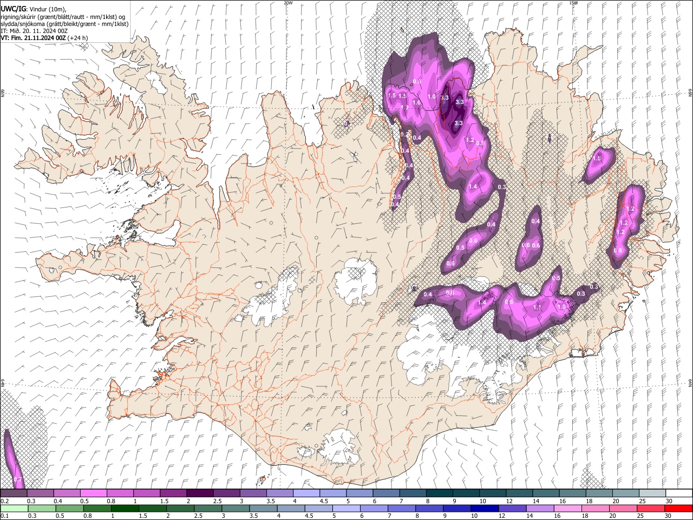Image resolution: width=693 pixels, height=520 pixels.
Task: Pick deep blue 10–12 swatch in lower legend
Action: [484, 509]
